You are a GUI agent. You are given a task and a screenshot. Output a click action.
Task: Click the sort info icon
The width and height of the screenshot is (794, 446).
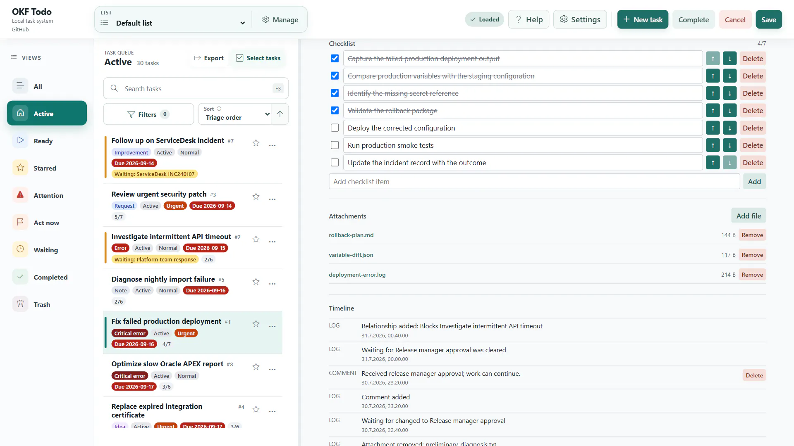coord(219,109)
